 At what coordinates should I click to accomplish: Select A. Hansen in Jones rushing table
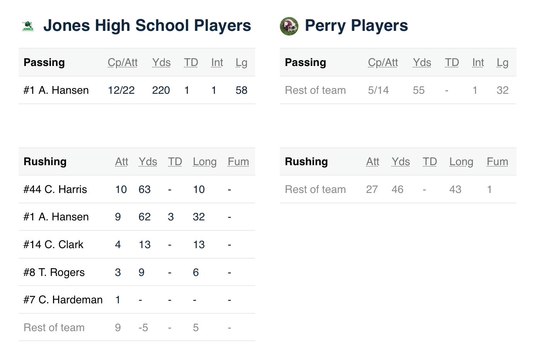pyautogui.click(x=56, y=217)
